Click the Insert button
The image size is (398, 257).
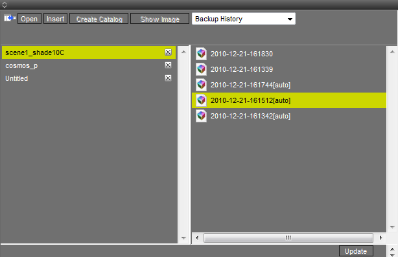click(x=55, y=19)
